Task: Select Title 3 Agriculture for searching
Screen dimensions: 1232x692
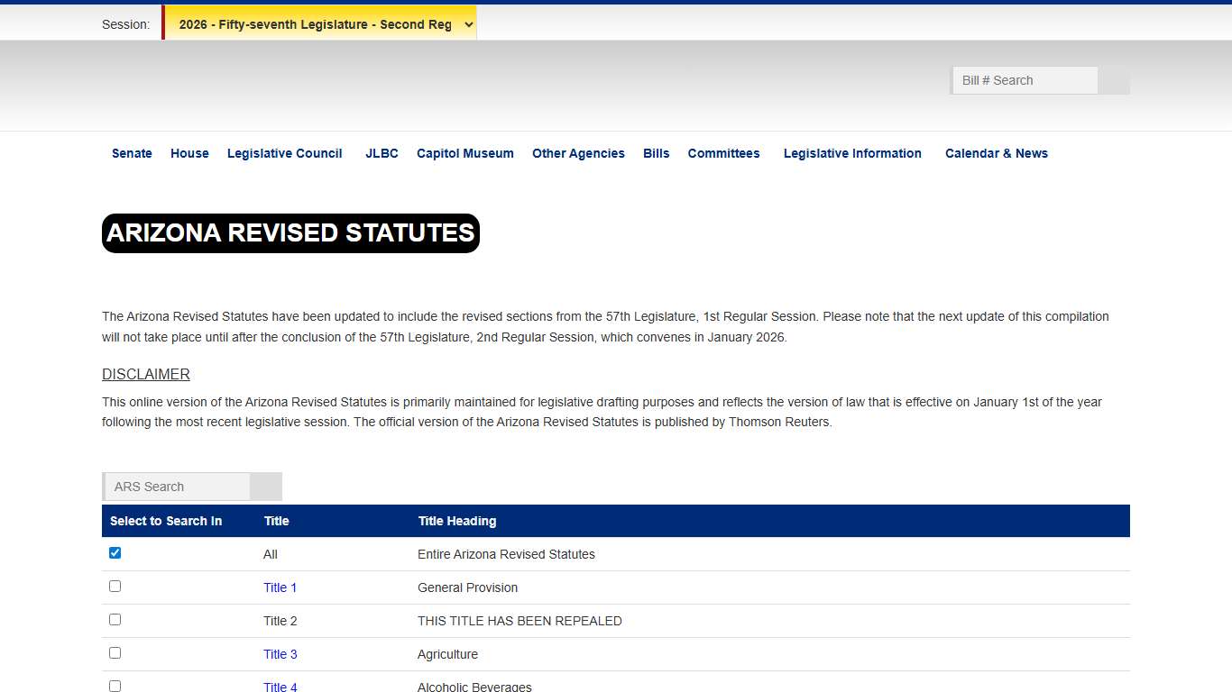Action: tap(115, 652)
